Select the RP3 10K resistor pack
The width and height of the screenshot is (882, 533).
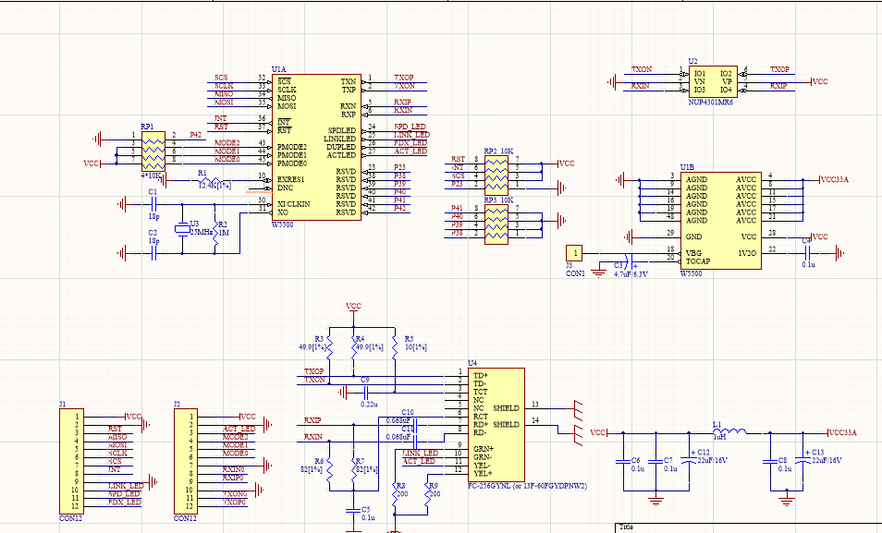[496, 224]
